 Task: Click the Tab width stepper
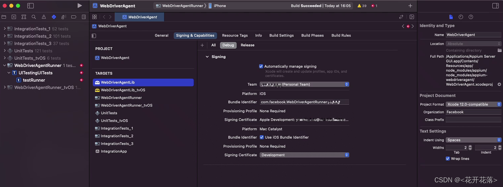click(x=470, y=148)
